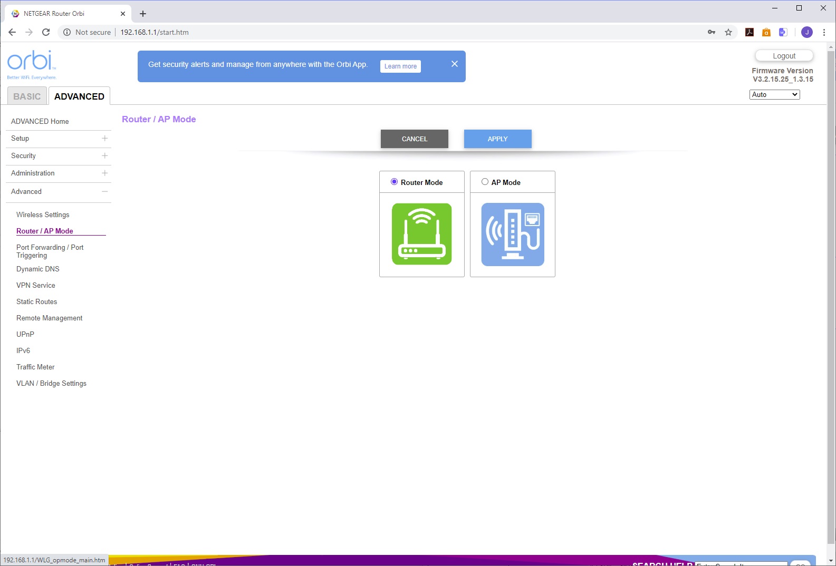Open Router / AP Mode in sidebar
The height and width of the screenshot is (566, 836).
tap(45, 231)
